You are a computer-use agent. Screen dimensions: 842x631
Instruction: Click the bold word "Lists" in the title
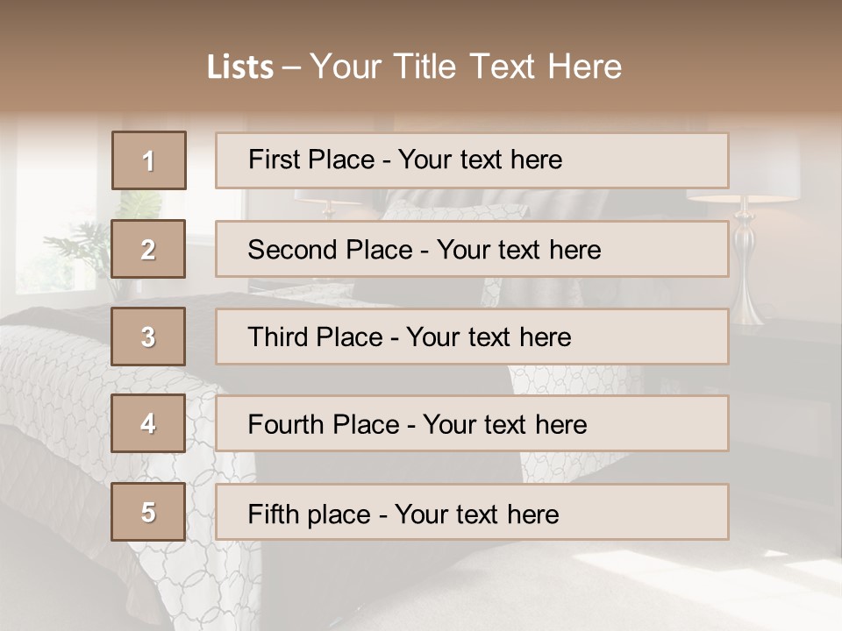(x=239, y=67)
